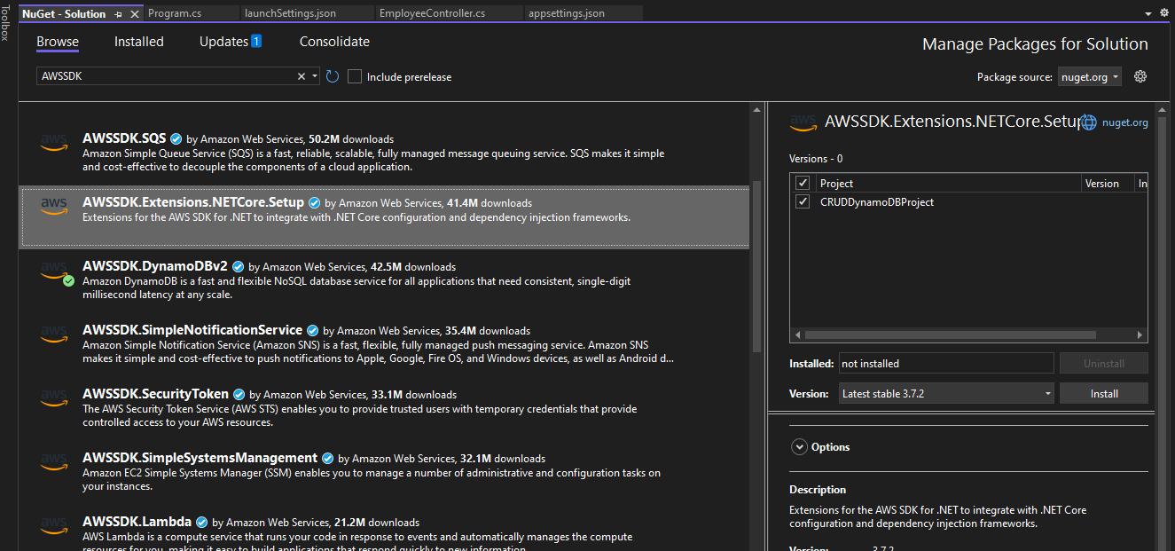Open the Consolidate tab
1175x551 pixels.
[334, 42]
